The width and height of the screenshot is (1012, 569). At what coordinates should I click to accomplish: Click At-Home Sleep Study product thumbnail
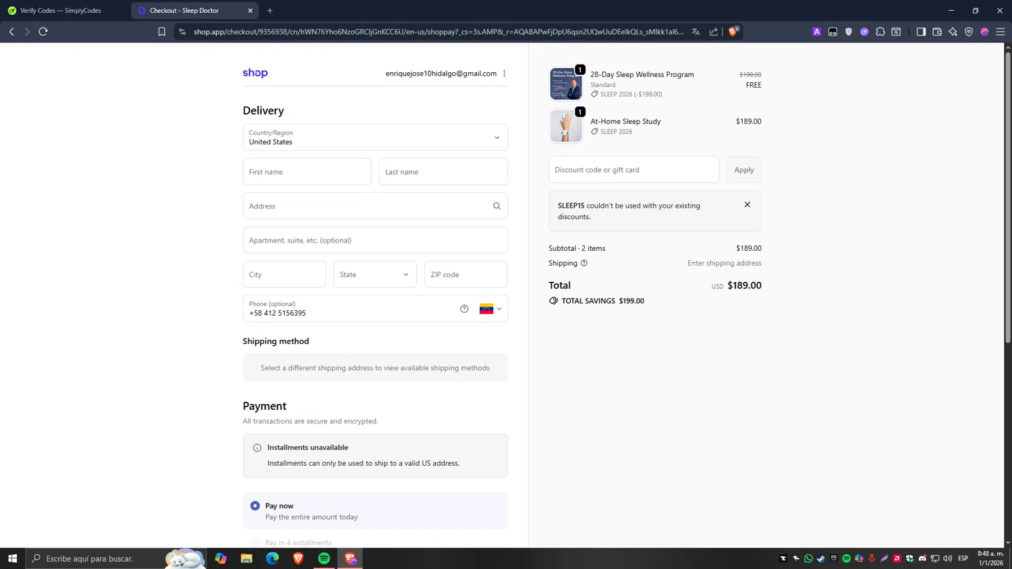click(566, 126)
